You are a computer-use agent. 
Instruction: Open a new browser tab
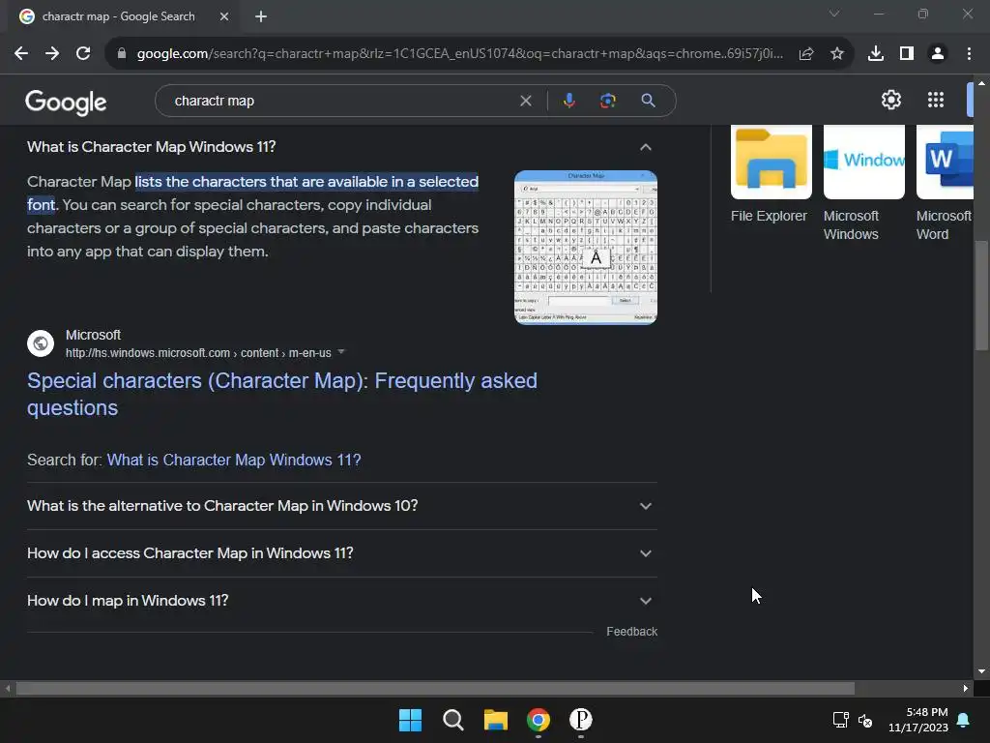pos(261,16)
